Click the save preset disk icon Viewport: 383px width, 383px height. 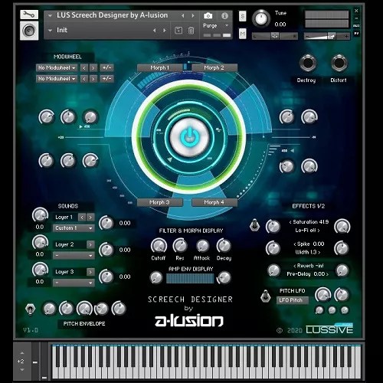click(178, 31)
